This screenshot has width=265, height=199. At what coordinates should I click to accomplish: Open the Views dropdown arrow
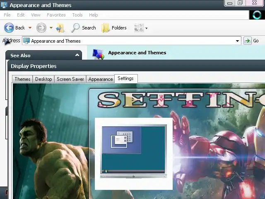[x=146, y=28]
